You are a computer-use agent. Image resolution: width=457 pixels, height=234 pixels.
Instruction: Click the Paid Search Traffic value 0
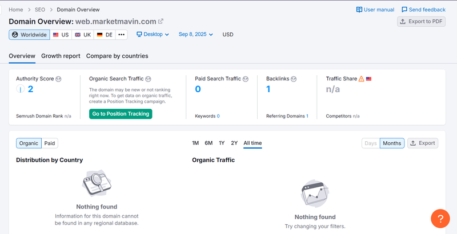coord(198,89)
